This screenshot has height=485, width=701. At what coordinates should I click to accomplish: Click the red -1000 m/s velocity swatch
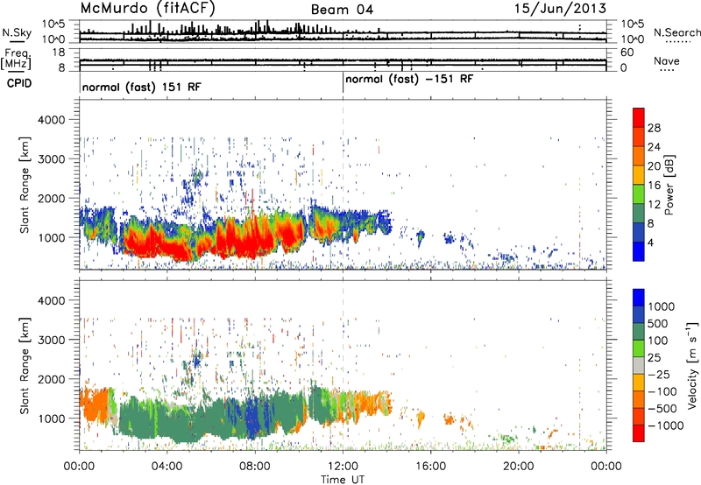(639, 433)
